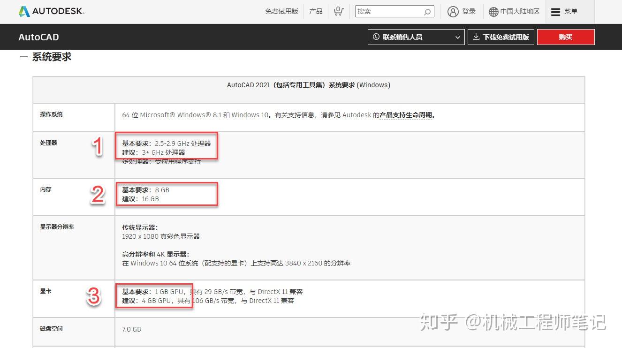Click the 传统显示器 heading text
This screenshot has height=348, width=622.
[140, 227]
